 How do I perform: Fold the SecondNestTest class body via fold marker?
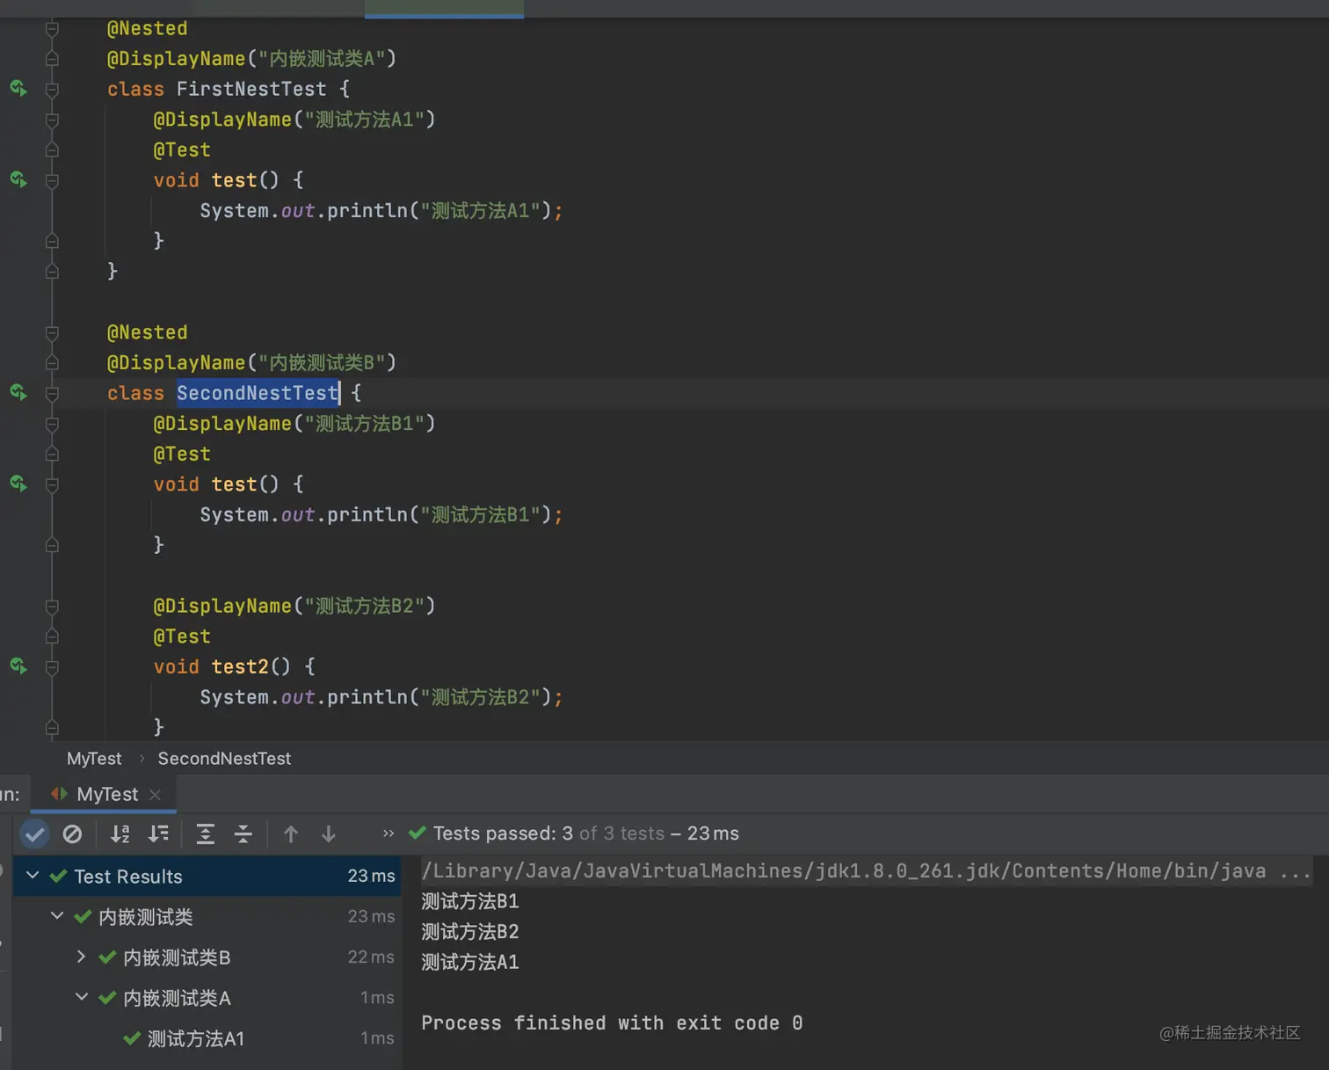52,393
